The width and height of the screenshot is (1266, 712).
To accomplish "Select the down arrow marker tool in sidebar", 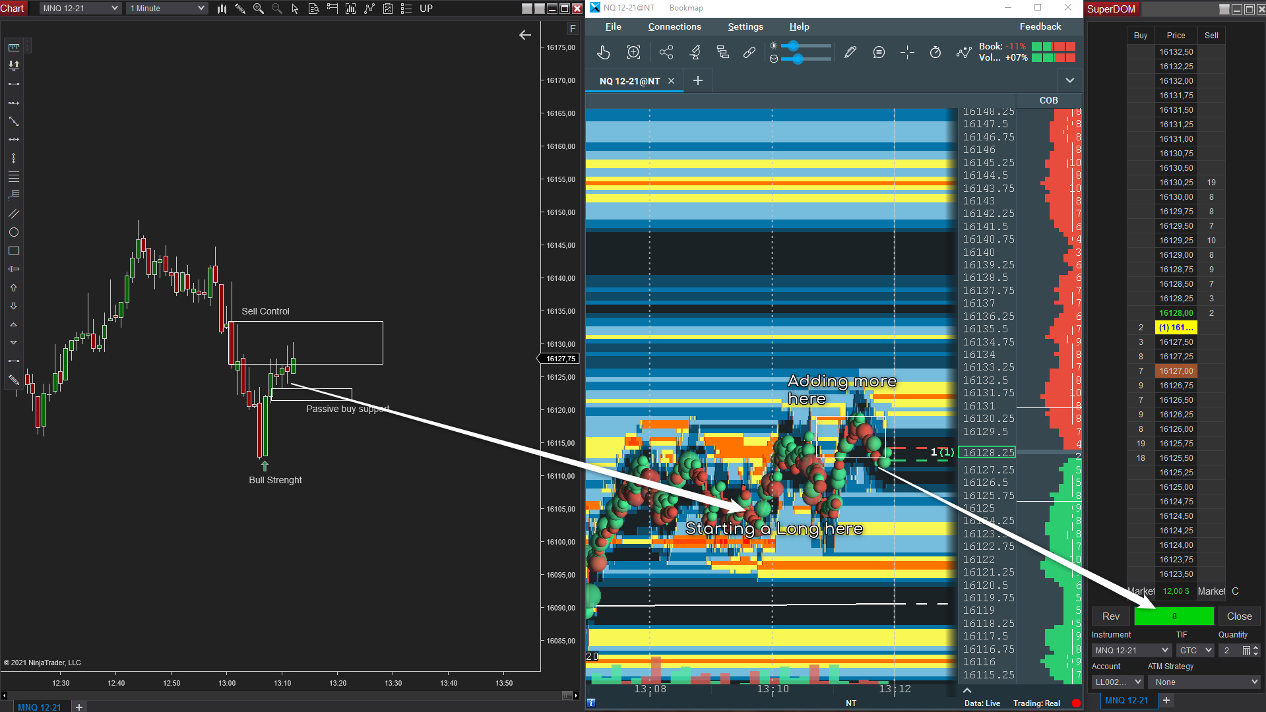I will (14, 306).
